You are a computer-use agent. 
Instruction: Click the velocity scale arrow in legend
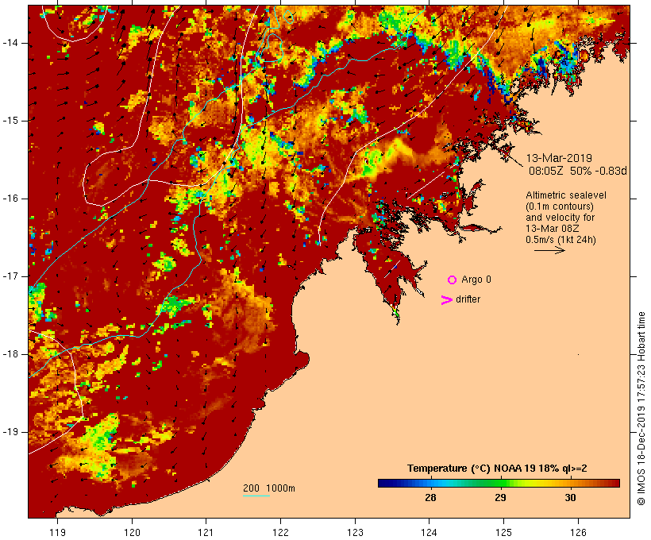549,250
